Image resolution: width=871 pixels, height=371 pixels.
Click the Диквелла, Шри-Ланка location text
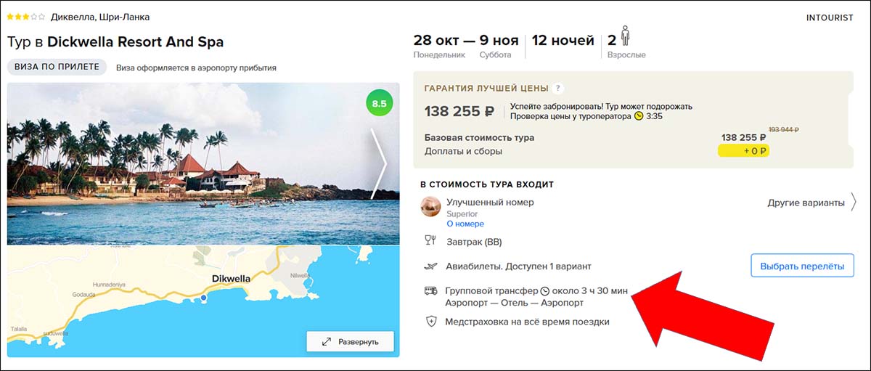(x=100, y=17)
